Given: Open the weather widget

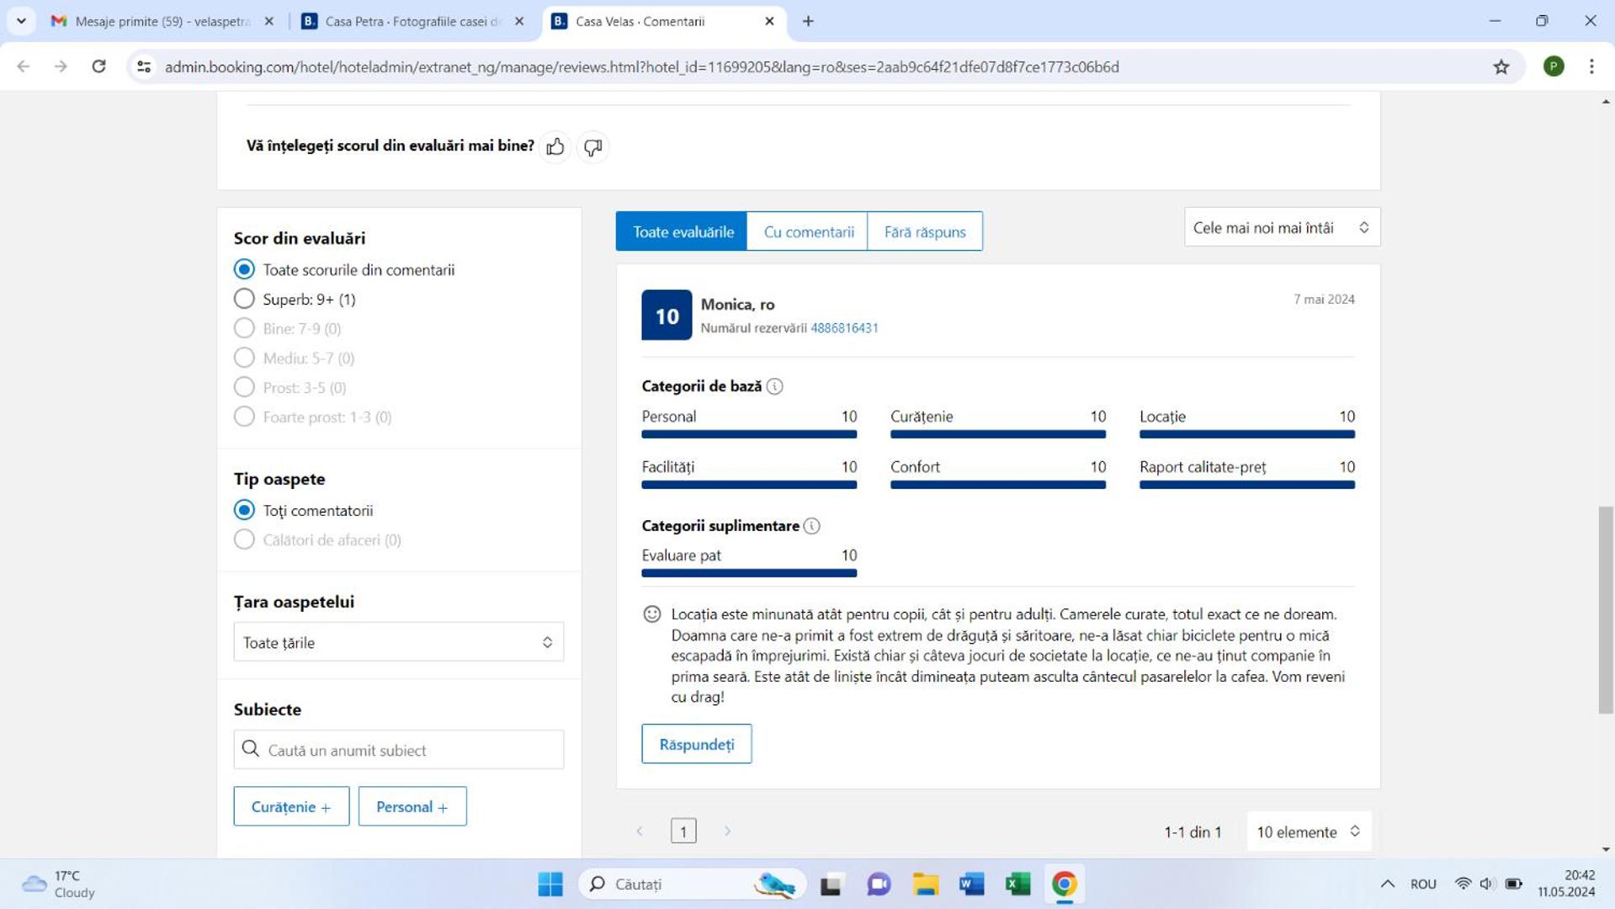Looking at the screenshot, I should [x=59, y=884].
